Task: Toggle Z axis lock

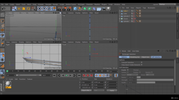Action: [x=49, y=9]
